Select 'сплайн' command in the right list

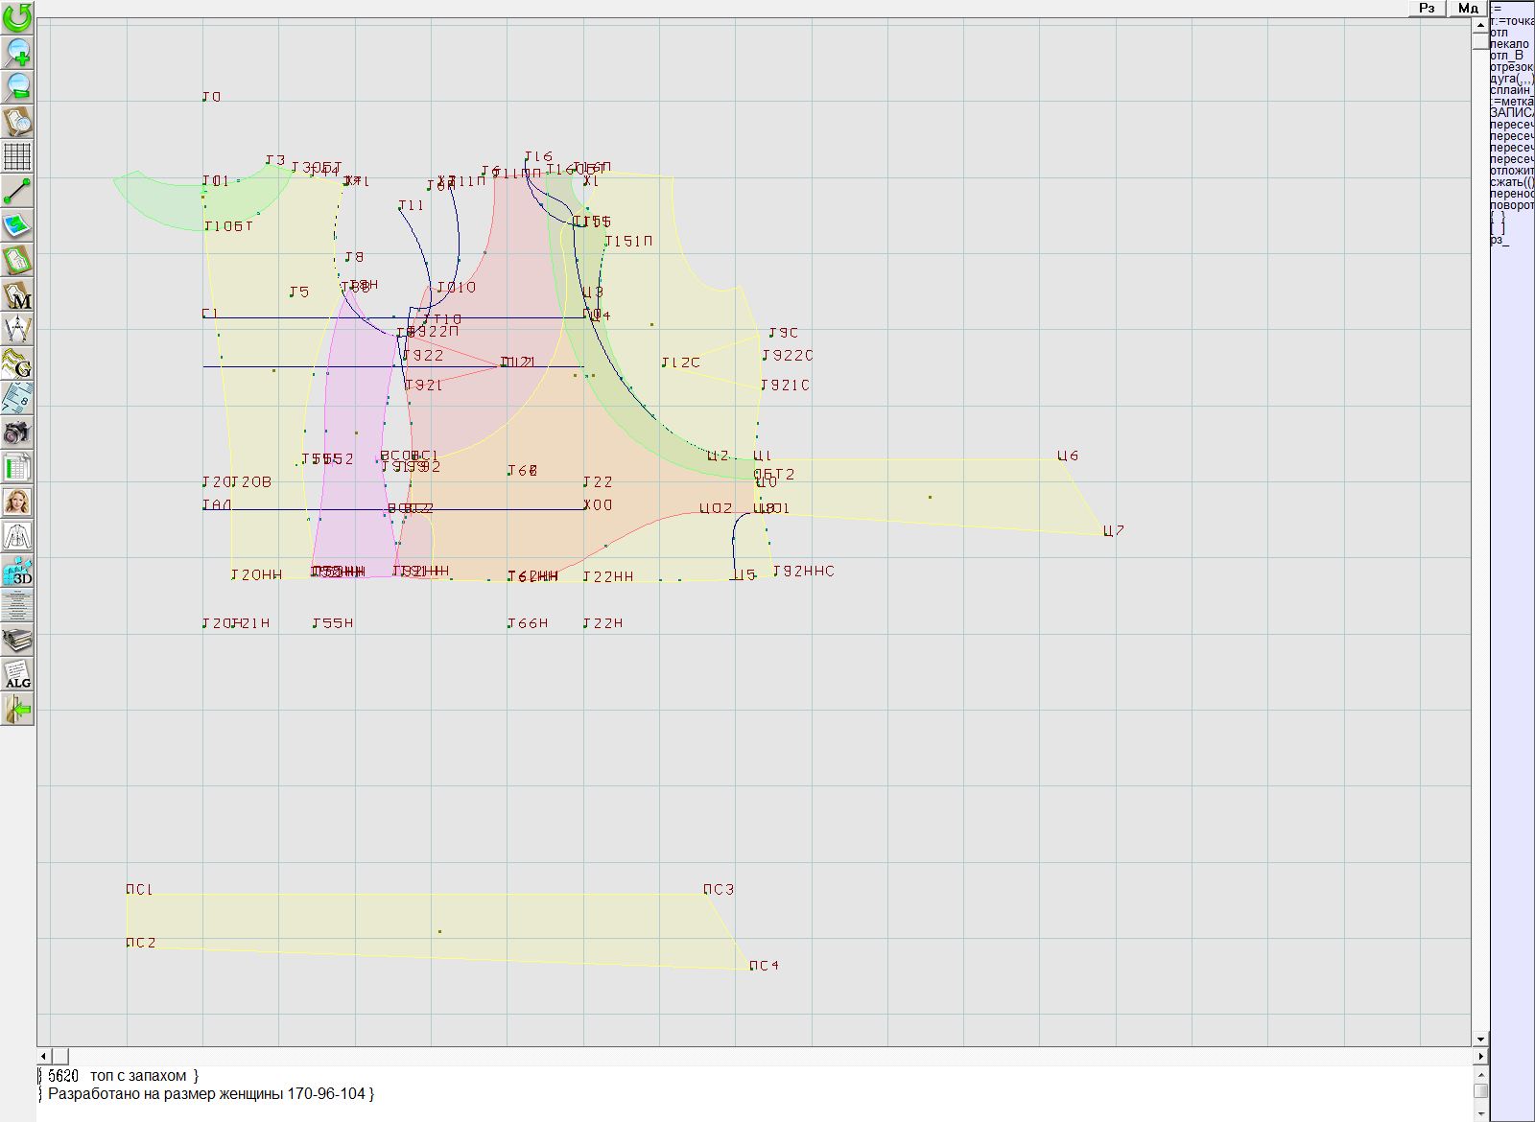pos(1511,90)
